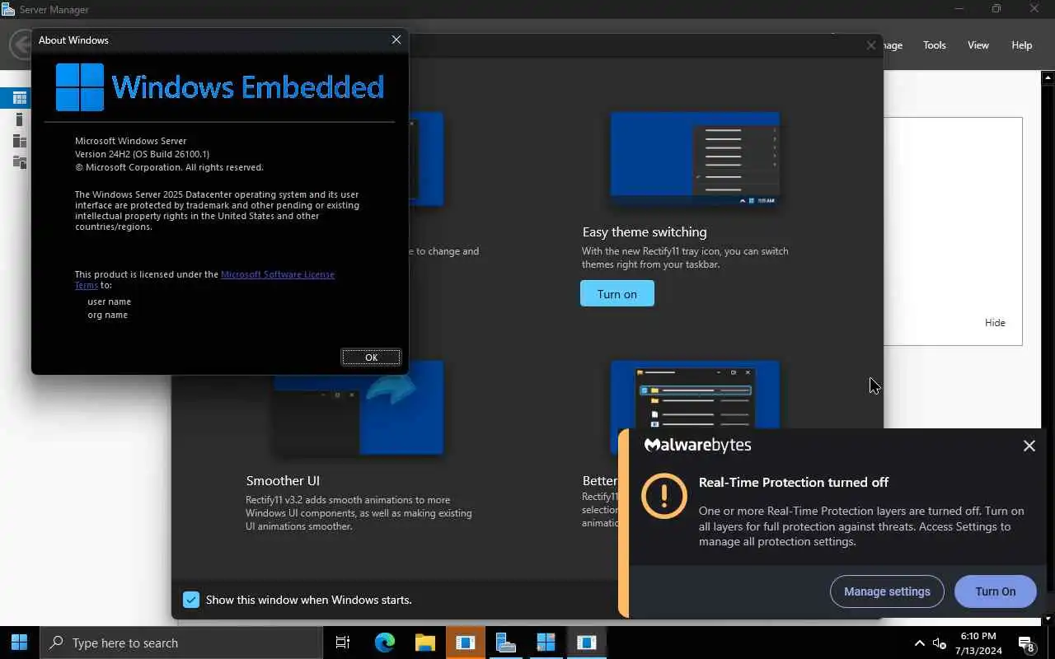Screen dimensions: 1055x659
Task: Click the Server Manager back arrow button
Action: click(20, 44)
